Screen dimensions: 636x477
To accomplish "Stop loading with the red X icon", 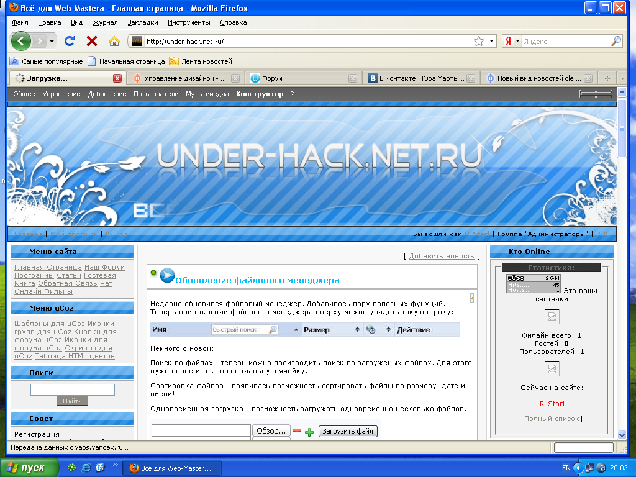I will [x=92, y=41].
